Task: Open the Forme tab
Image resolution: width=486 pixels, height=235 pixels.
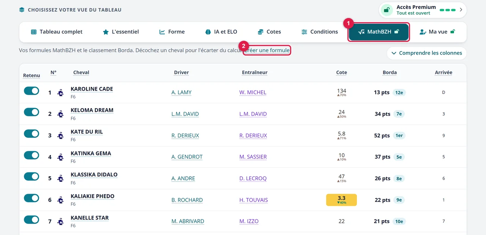Action: 172,32
